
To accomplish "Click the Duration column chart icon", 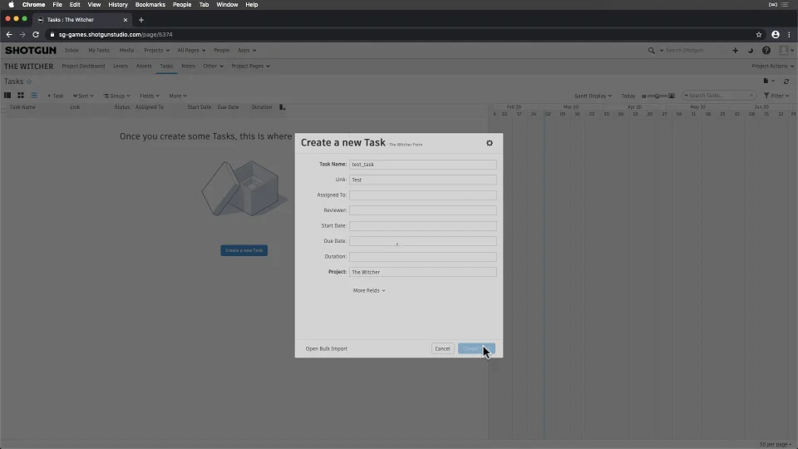I will (x=282, y=107).
